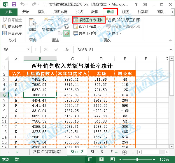This screenshot has width=175, height=163.
Task: Open the Name Box dropdown arrow
Action: click(x=29, y=49)
